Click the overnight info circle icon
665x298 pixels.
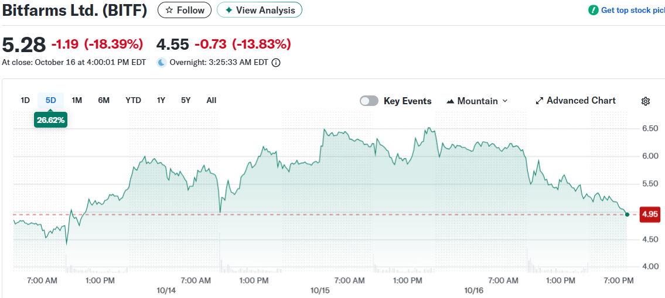(x=276, y=63)
